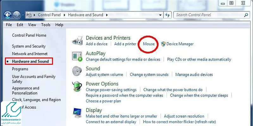253x126 pixels.
Task: Open Network and Internet category
Action: coord(30,54)
